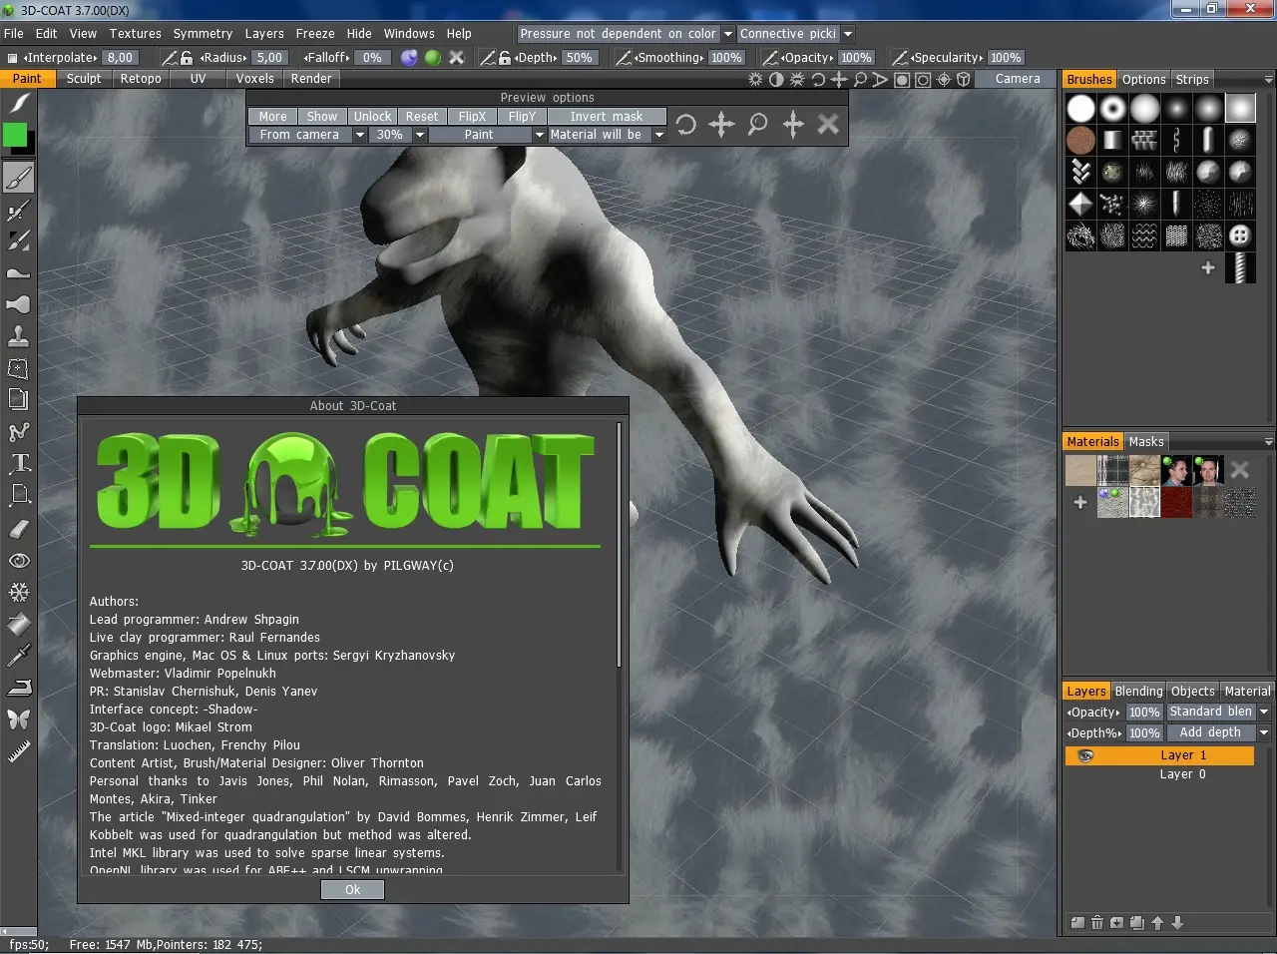The image size is (1277, 954).
Task: Click the crosshair target icon near Camera
Action: [944, 79]
